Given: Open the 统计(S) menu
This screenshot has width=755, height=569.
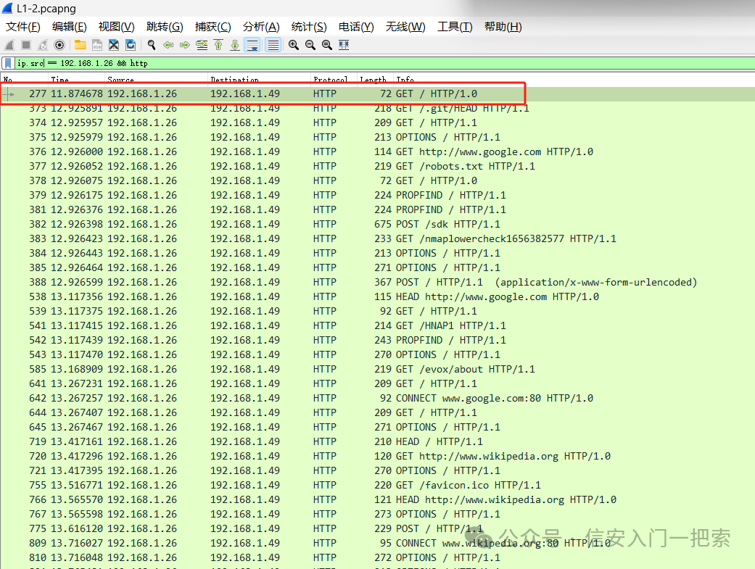Looking at the screenshot, I should pos(309,27).
